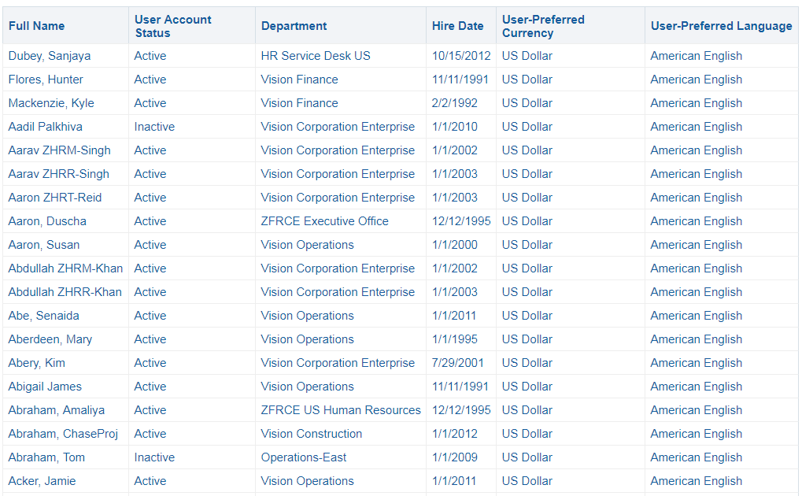Click the Acker, Jamie name link
802x496 pixels.
click(43, 481)
